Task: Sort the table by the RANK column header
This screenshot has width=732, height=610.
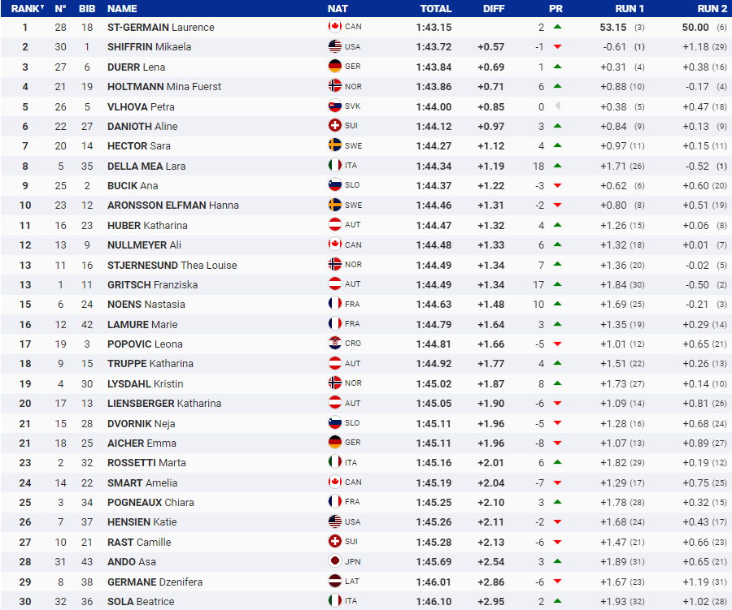Action: tap(24, 8)
